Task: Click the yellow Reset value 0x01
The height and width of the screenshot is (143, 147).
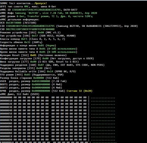Action: 33,55
